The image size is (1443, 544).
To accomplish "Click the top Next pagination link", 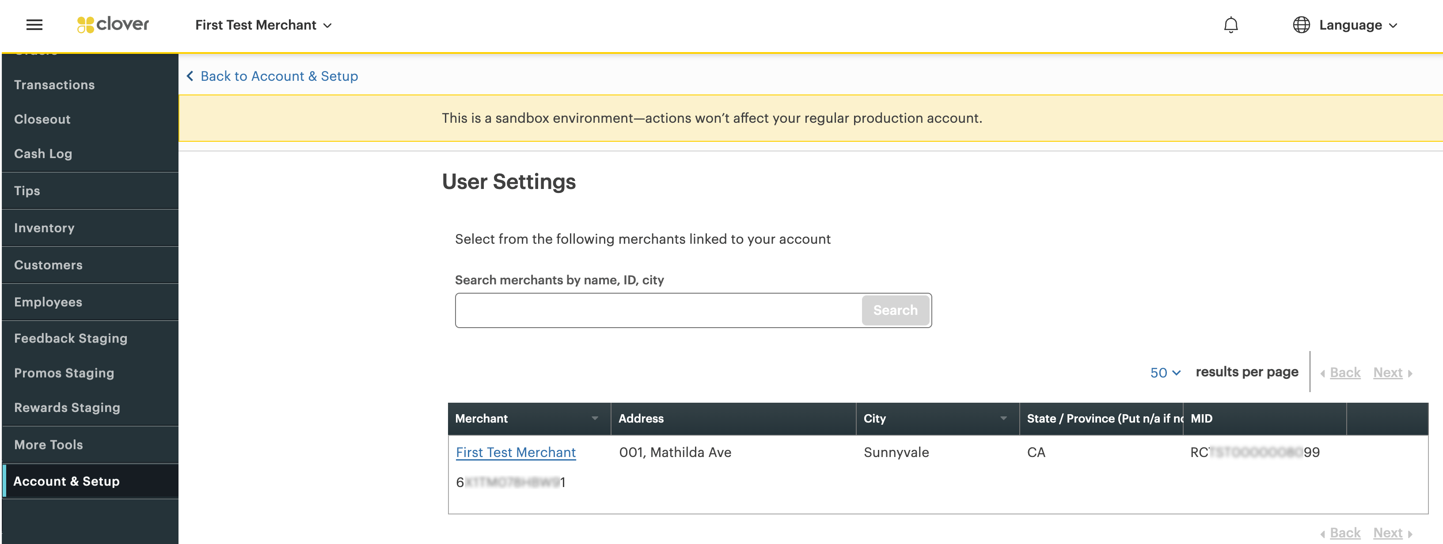I will pos(1387,373).
